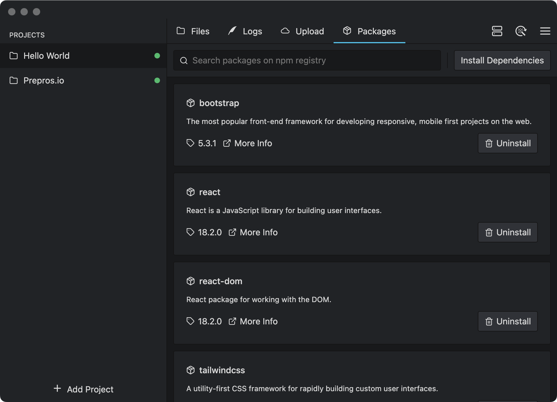
Task: Open More Info link for react
Action: point(253,232)
